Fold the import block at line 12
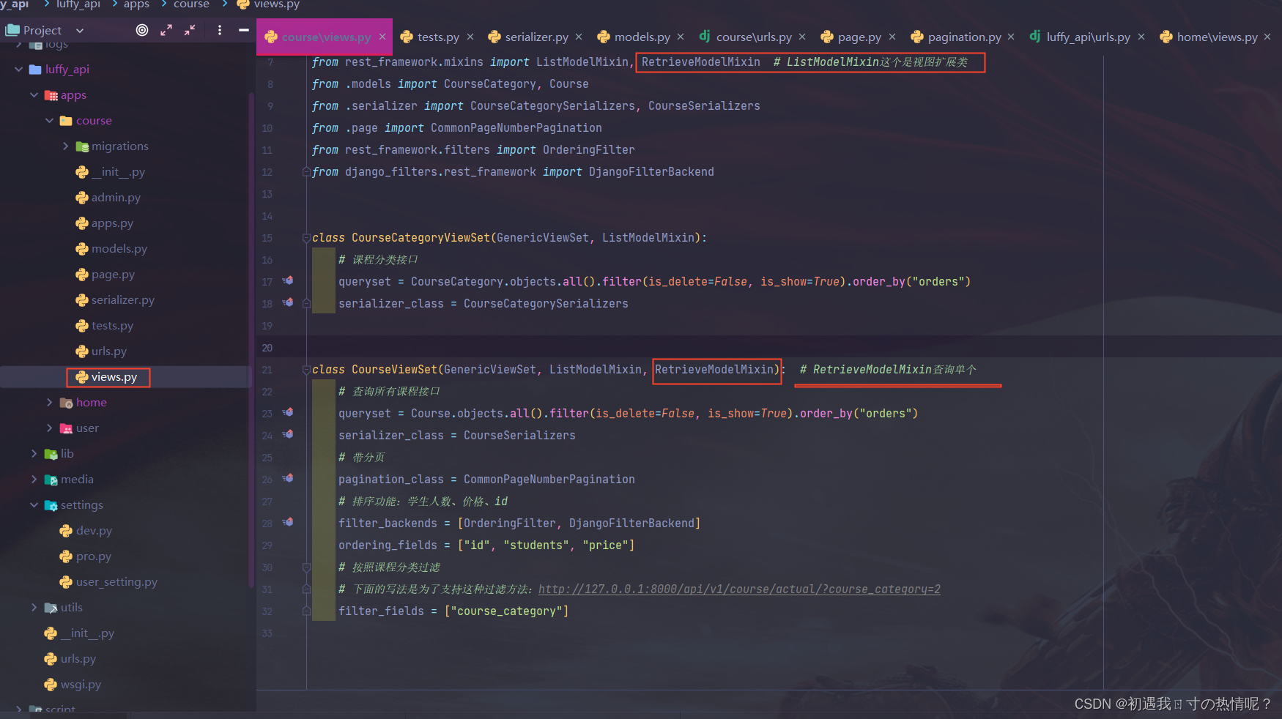This screenshot has width=1282, height=719. pyautogui.click(x=306, y=172)
